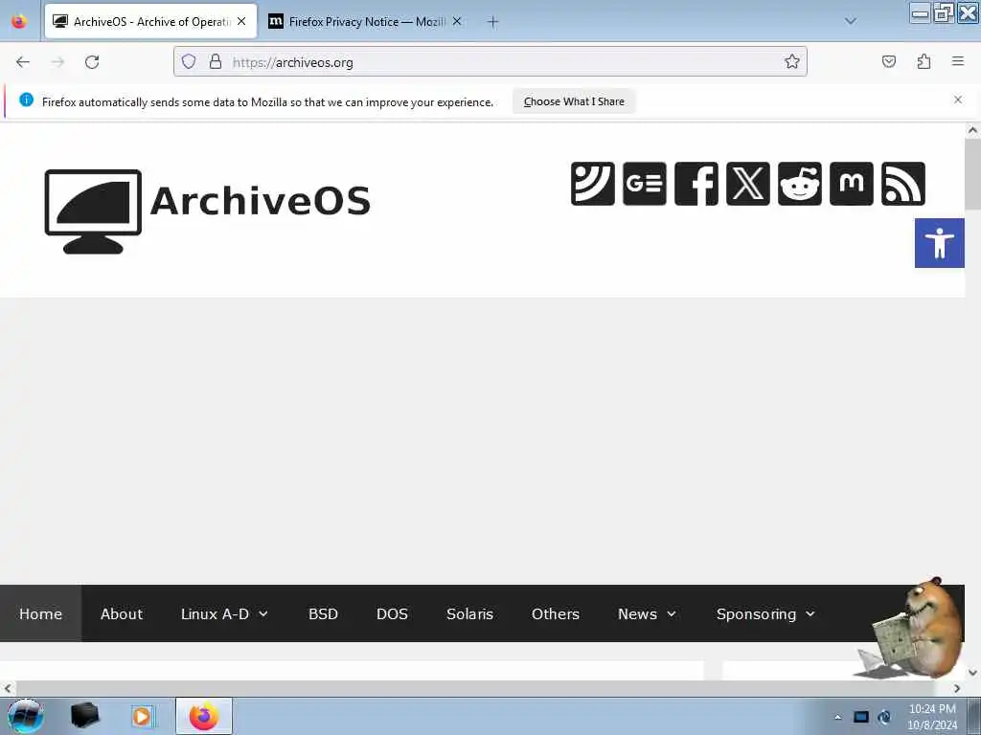Viewport: 981px width, 735px height.
Task: Save page to Pocket
Action: point(888,62)
